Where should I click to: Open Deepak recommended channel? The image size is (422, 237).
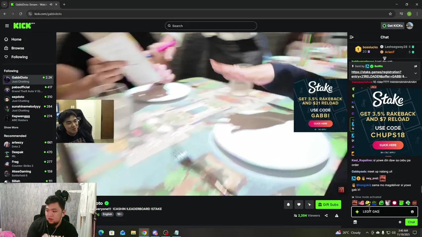tap(28, 154)
